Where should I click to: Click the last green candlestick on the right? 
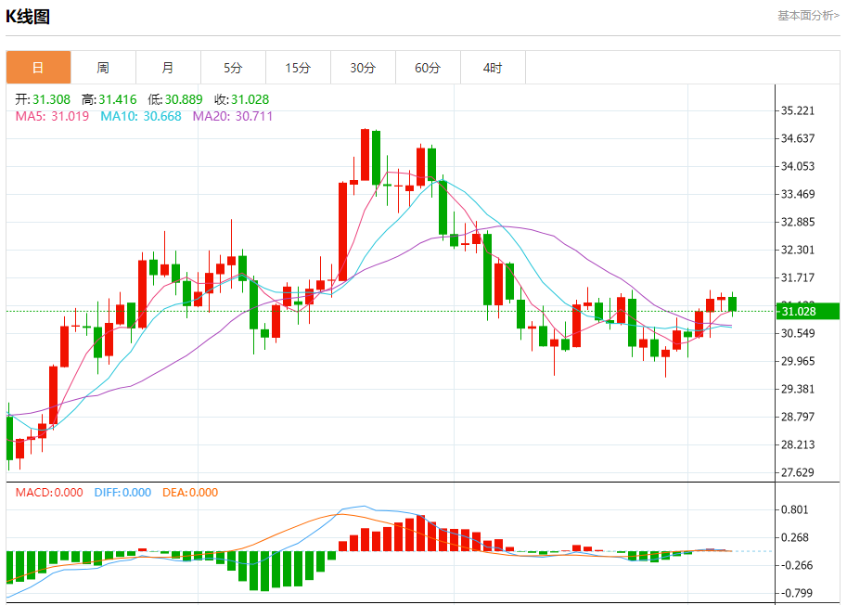pos(733,304)
